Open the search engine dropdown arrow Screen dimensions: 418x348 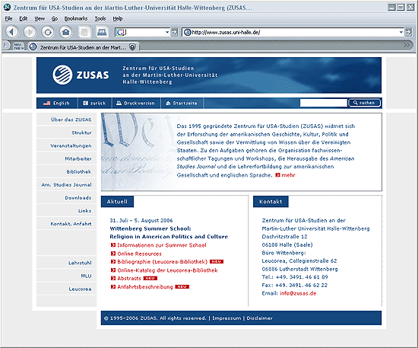[167, 32]
